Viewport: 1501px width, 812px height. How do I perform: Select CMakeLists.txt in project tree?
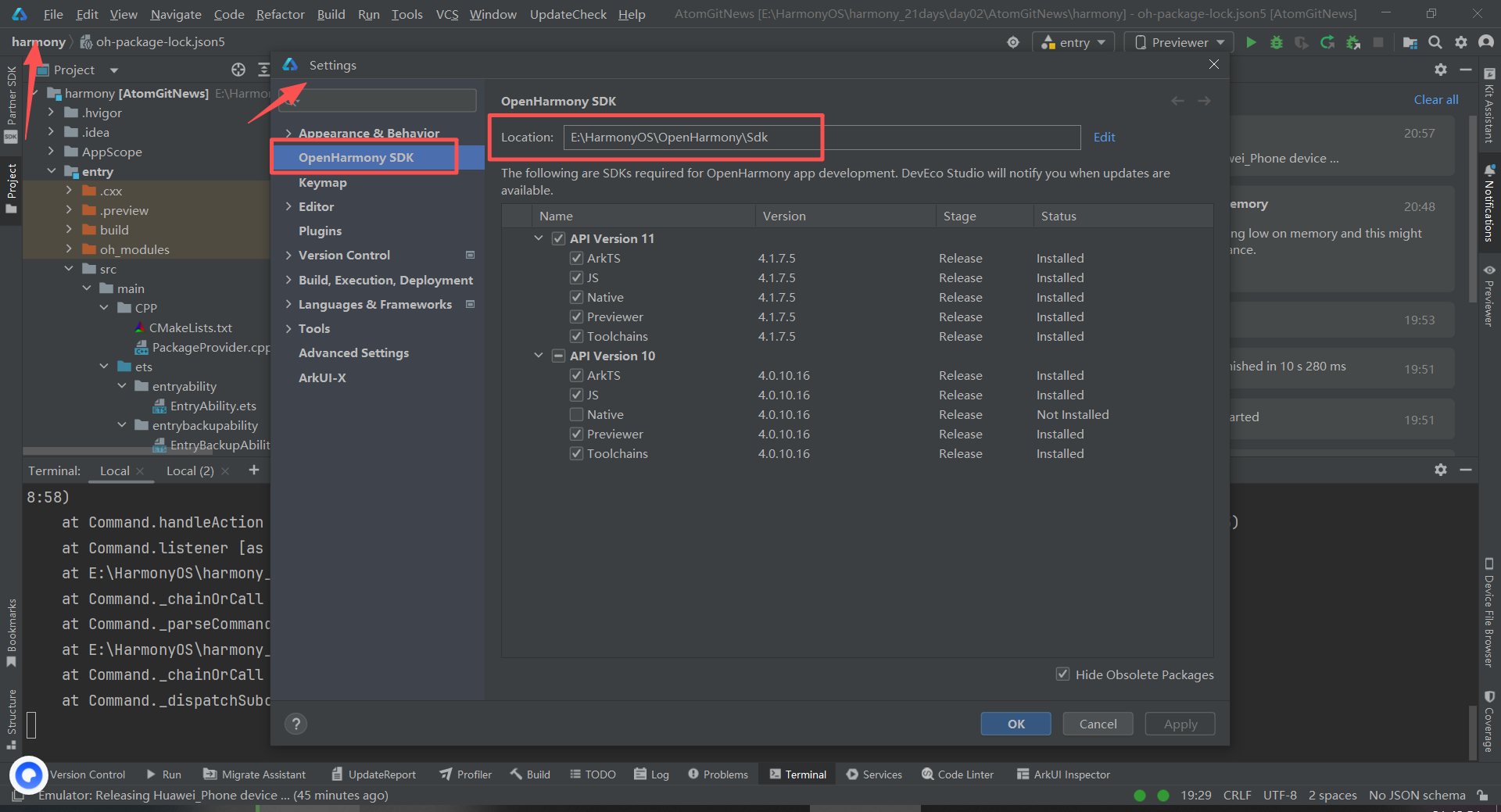coord(190,327)
